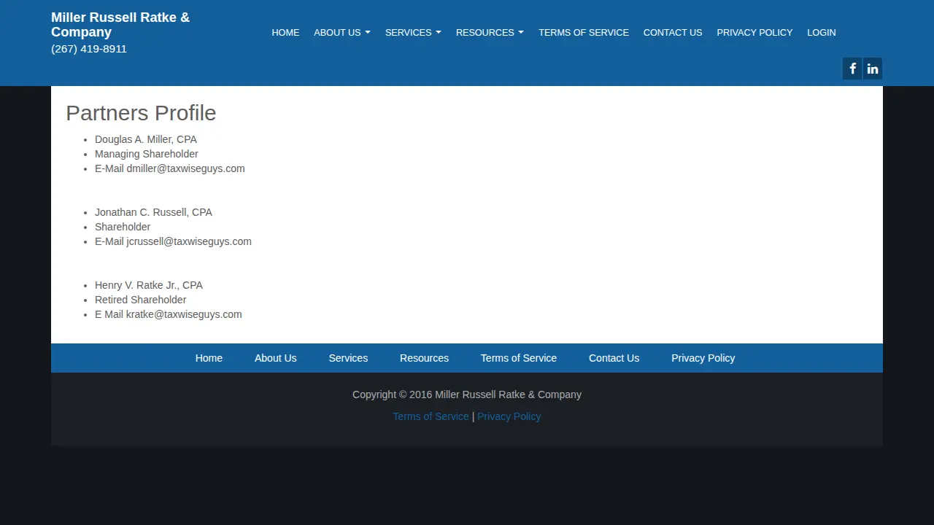Expand the Resources dropdown in header
The height and width of the screenshot is (525, 934).
click(490, 32)
